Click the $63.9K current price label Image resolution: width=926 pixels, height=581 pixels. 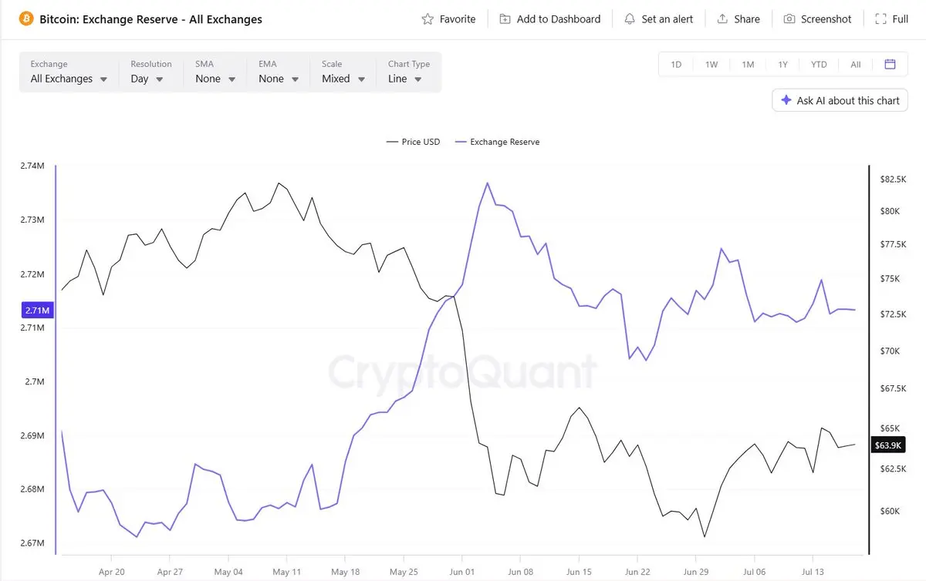pyautogui.click(x=887, y=445)
